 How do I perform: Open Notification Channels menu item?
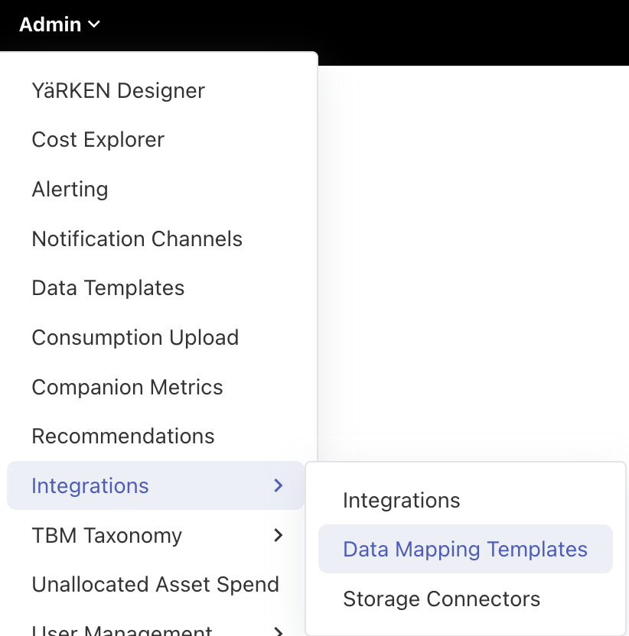click(x=137, y=239)
